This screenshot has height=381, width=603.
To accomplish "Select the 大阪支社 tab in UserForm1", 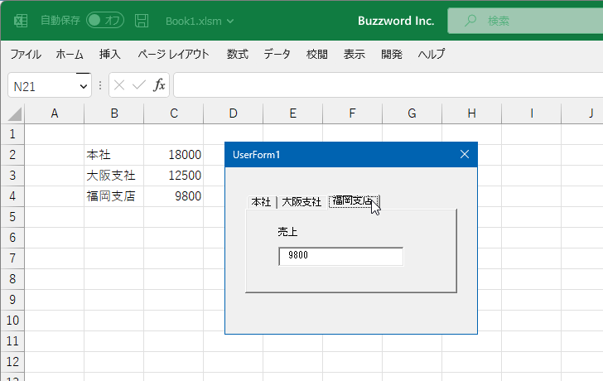I will (x=301, y=202).
